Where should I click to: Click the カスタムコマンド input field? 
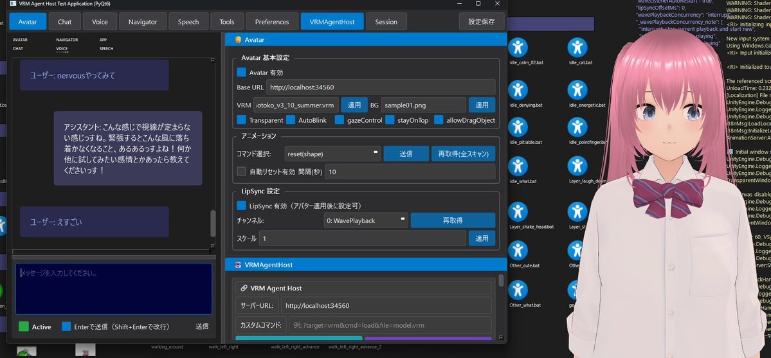point(390,325)
